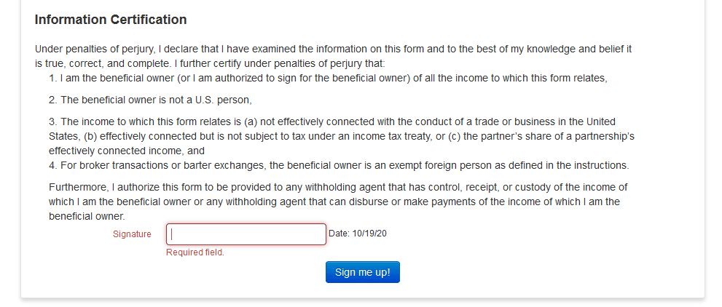Viewport: 722px width, 307px height.
Task: Click the Information Certification heading
Action: click(x=111, y=20)
